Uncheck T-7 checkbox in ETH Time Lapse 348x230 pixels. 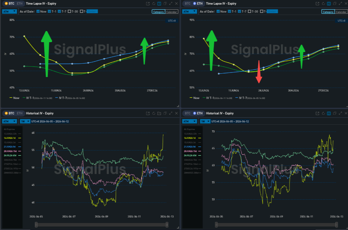pos(239,11)
